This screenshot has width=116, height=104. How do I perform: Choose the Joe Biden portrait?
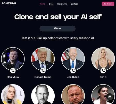[x=73, y=59]
